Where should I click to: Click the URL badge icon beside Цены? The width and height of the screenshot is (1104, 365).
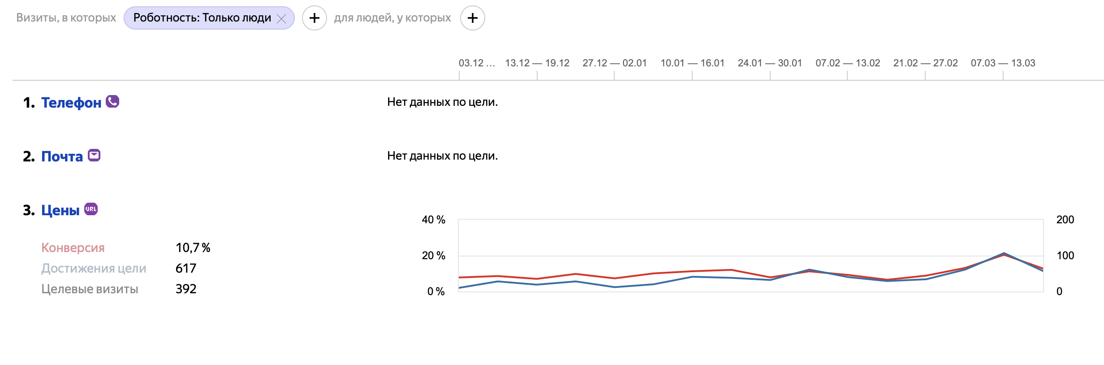pos(91,209)
